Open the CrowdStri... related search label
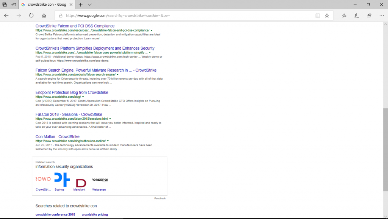This screenshot has height=219, width=388. pos(43,189)
